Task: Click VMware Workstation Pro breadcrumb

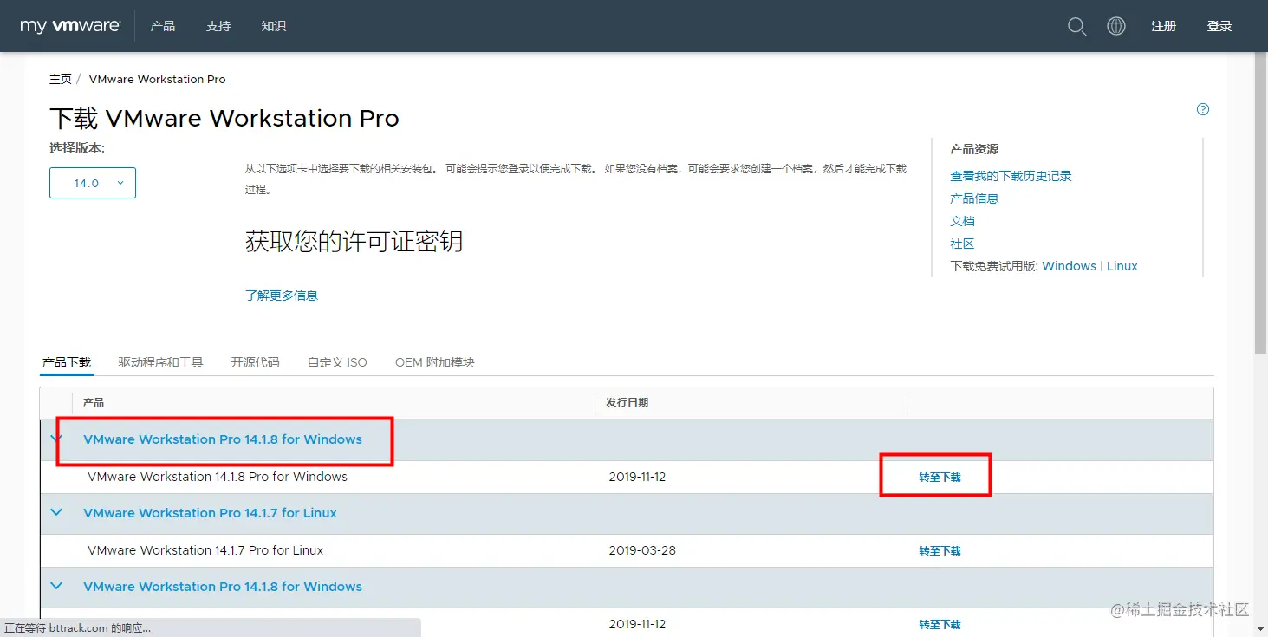Action: (x=157, y=79)
